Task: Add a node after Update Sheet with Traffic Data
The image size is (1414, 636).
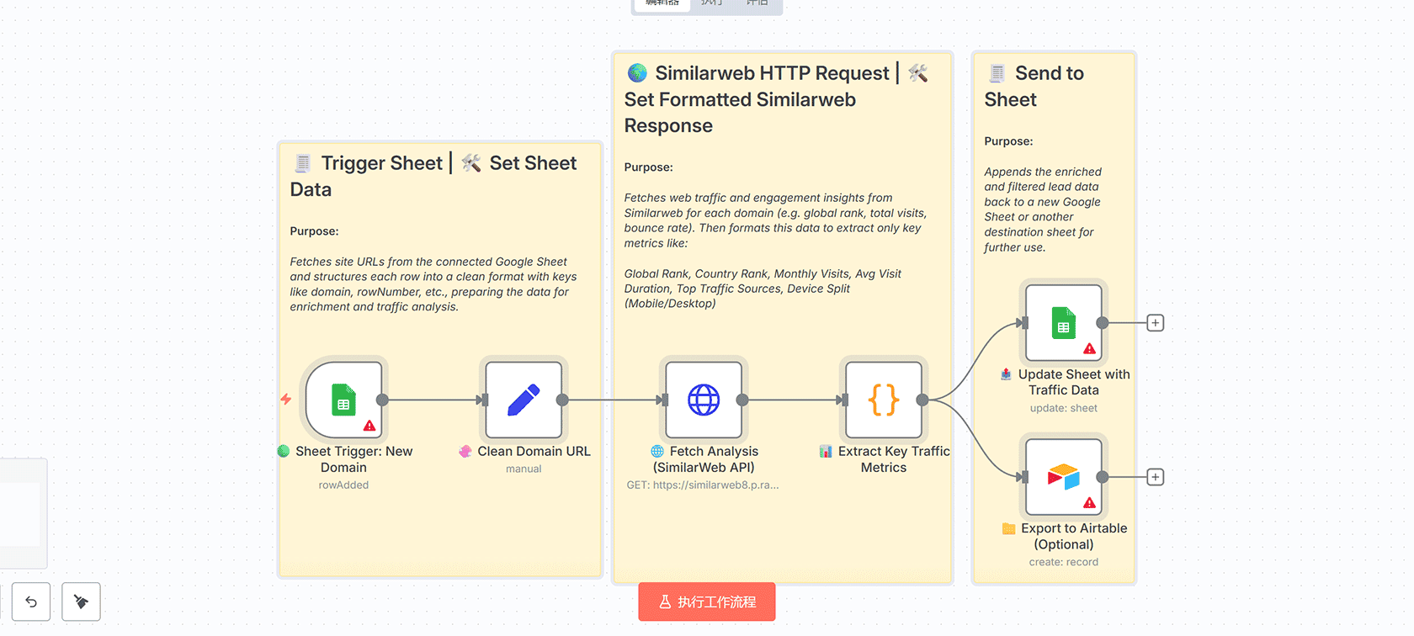Action: click(x=1156, y=322)
